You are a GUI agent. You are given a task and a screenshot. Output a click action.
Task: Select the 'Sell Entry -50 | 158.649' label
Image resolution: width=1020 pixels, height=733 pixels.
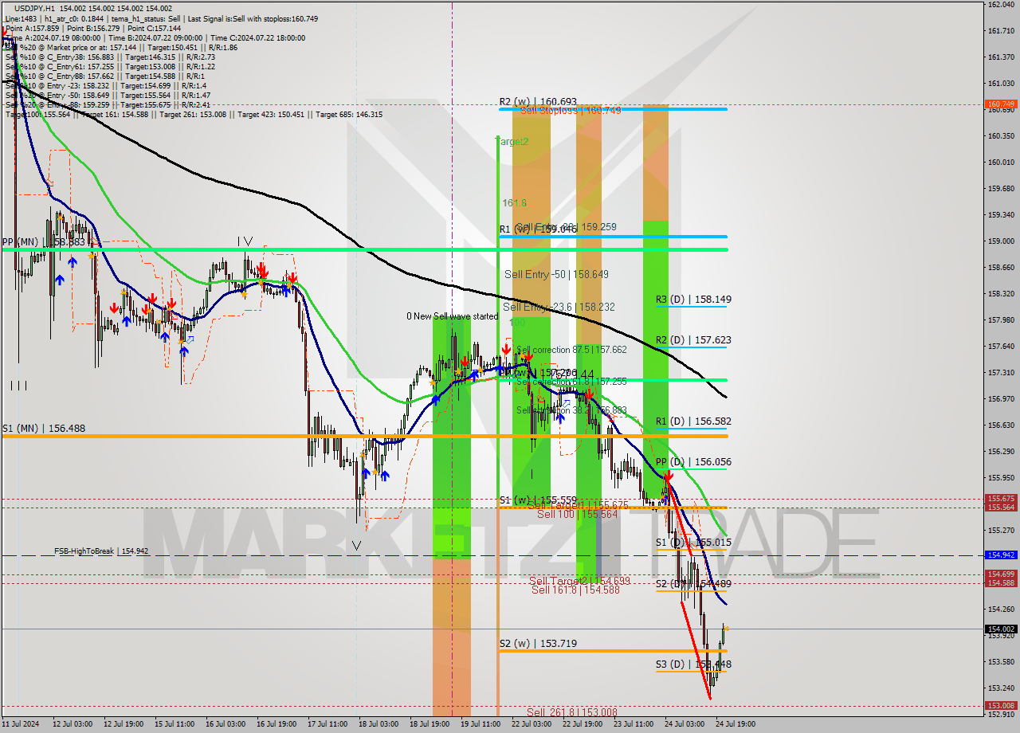[x=556, y=274]
